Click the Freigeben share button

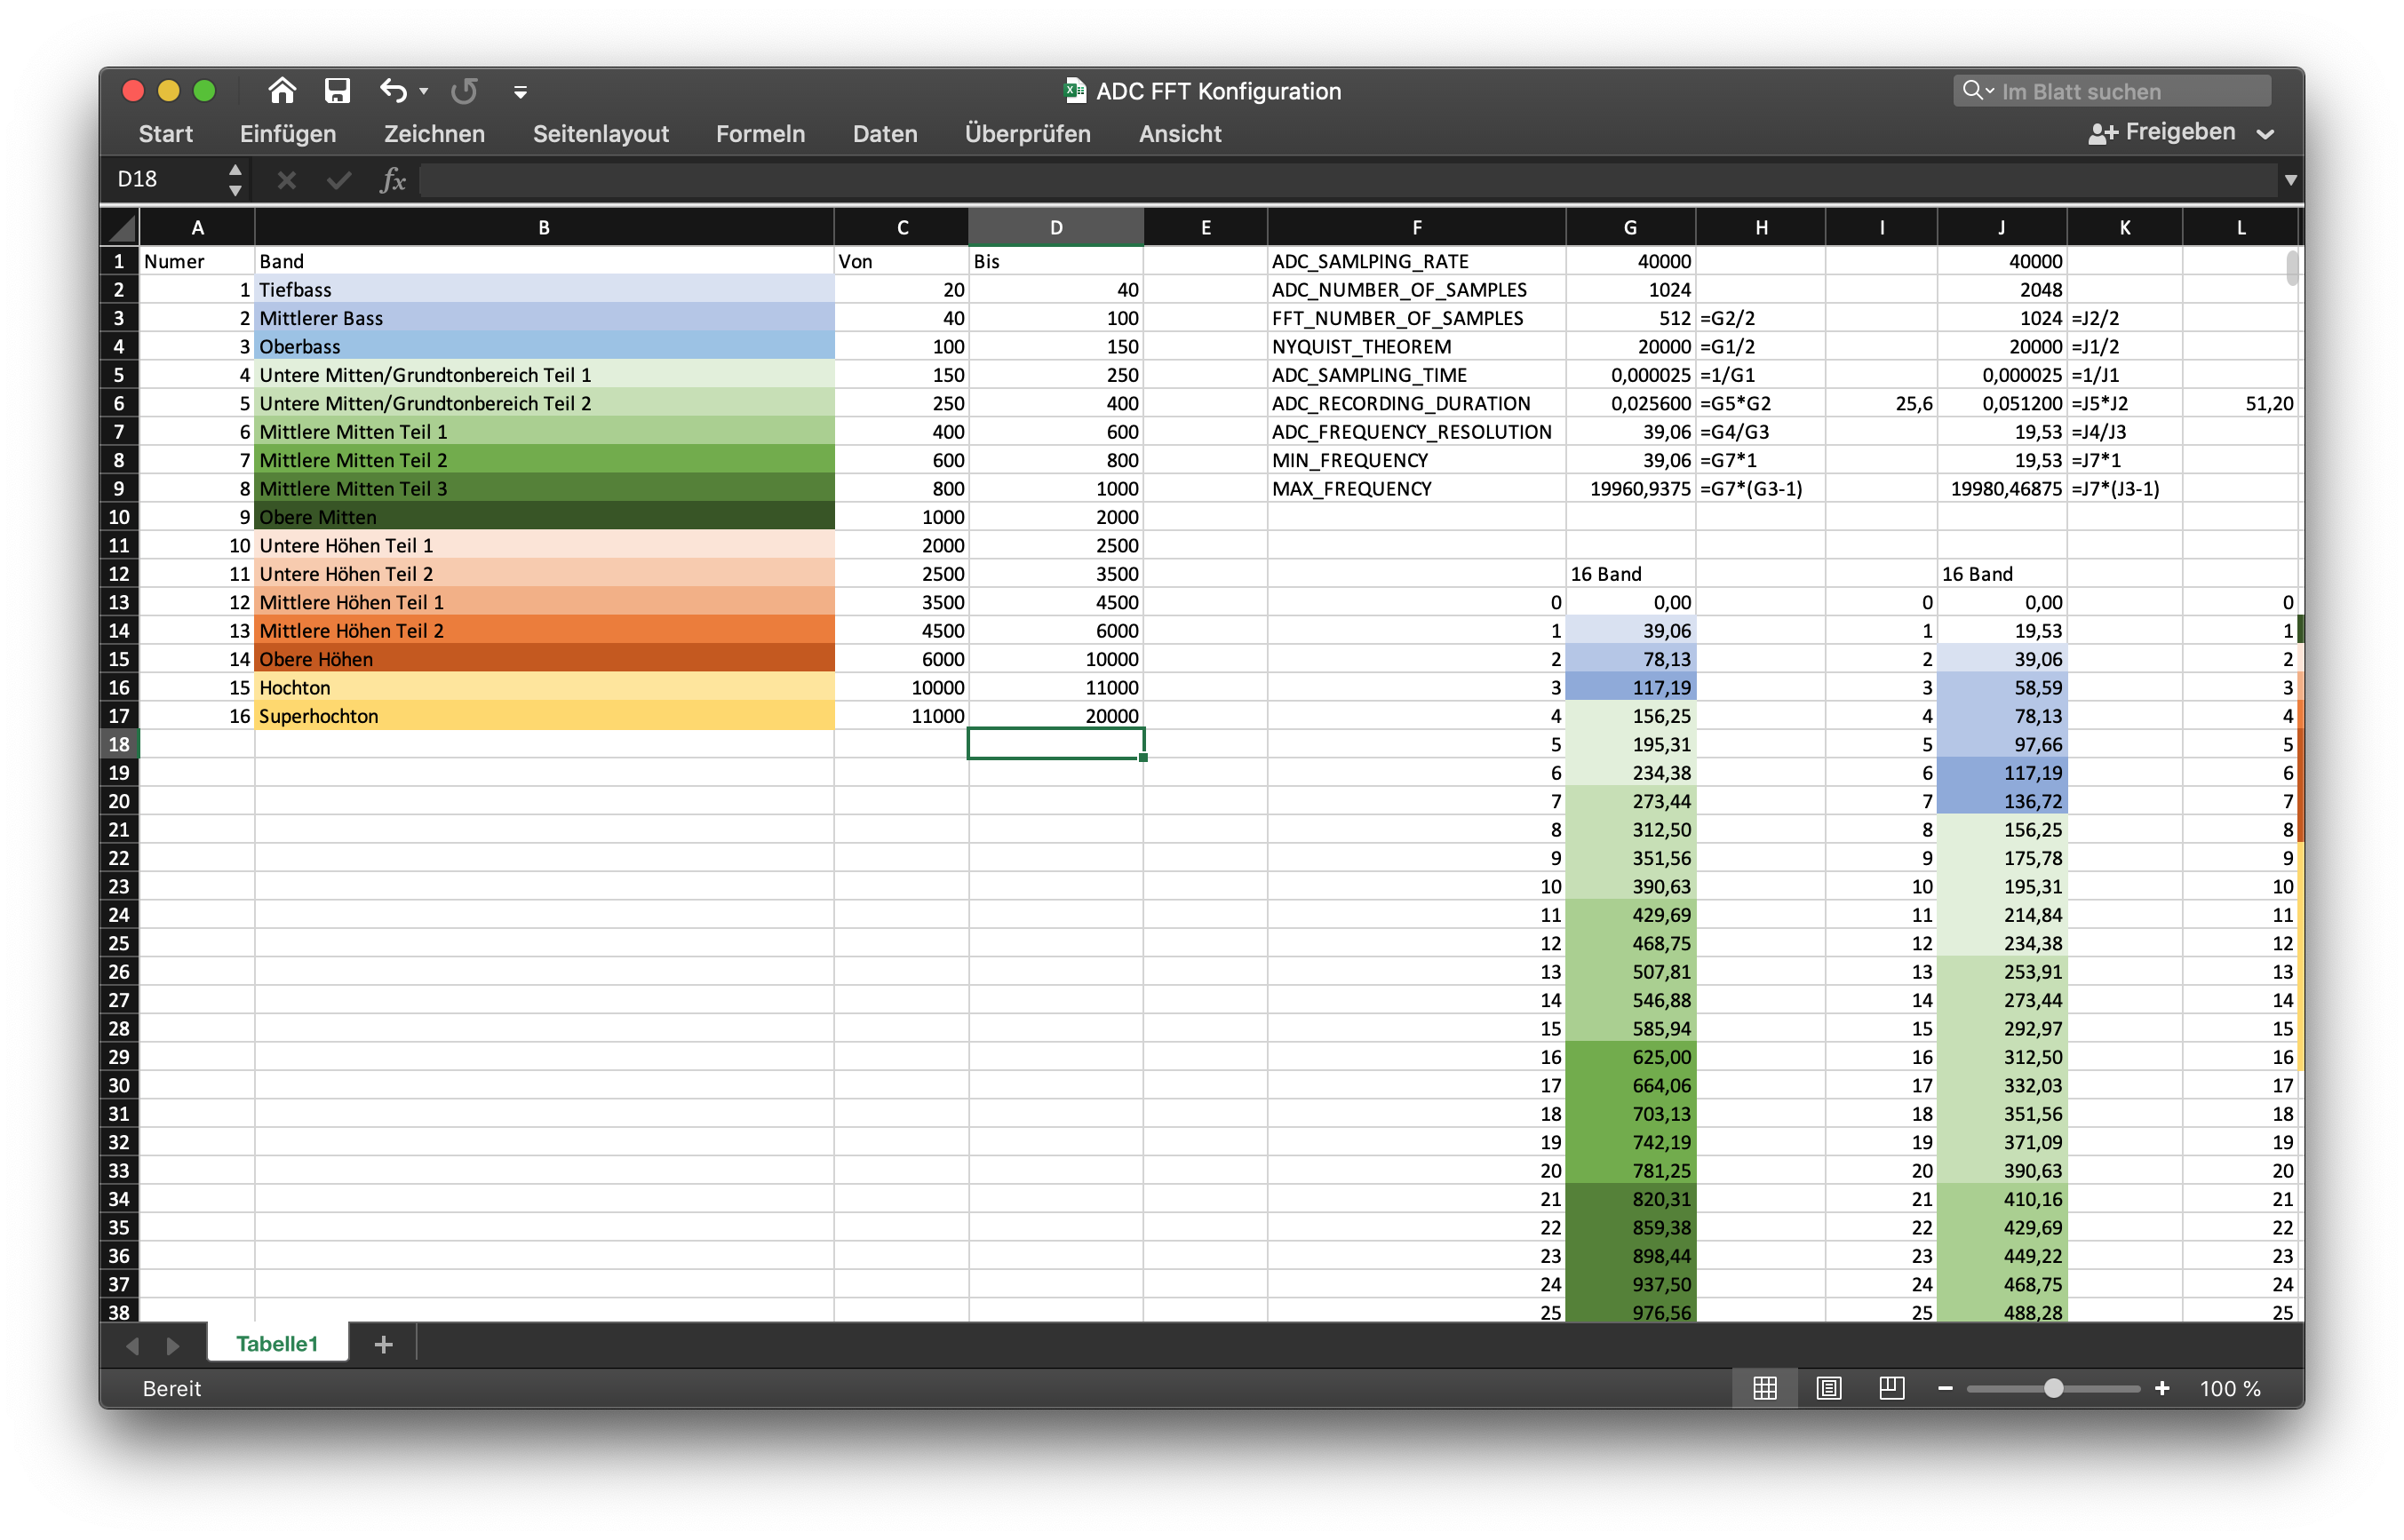coord(2162,132)
